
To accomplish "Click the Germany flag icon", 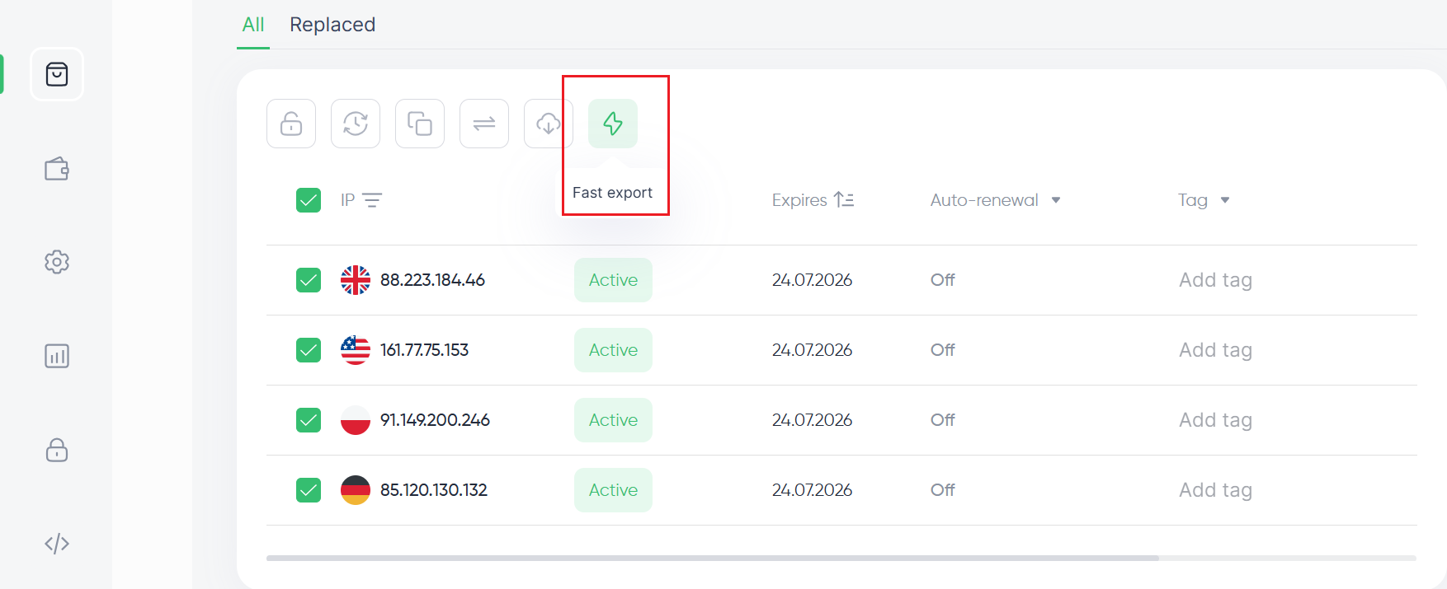I will tap(356, 490).
